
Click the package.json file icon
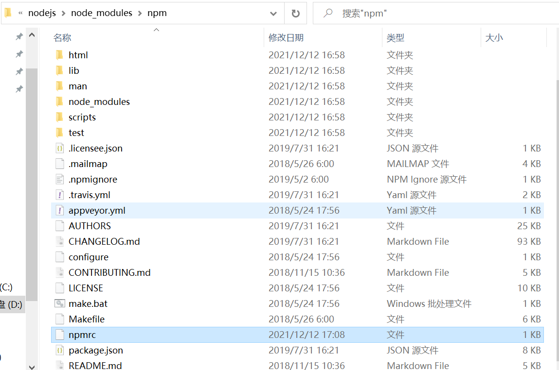[59, 351]
